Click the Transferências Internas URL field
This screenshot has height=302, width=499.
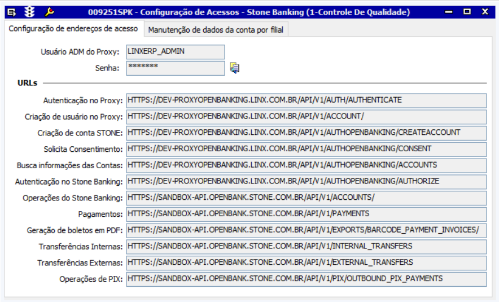(x=306, y=246)
